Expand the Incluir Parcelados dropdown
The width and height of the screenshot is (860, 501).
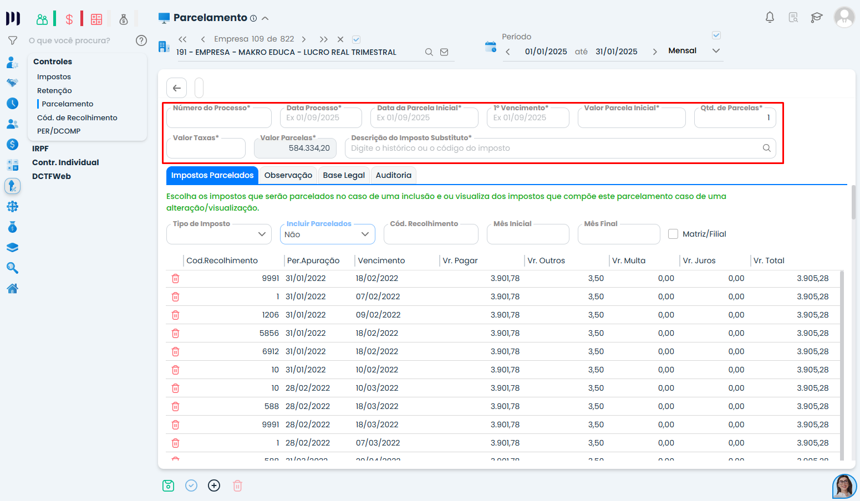(327, 234)
